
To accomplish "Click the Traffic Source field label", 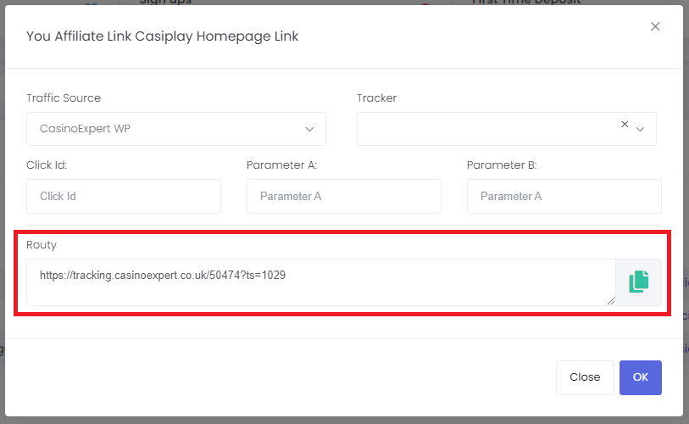I will pyautogui.click(x=64, y=98).
